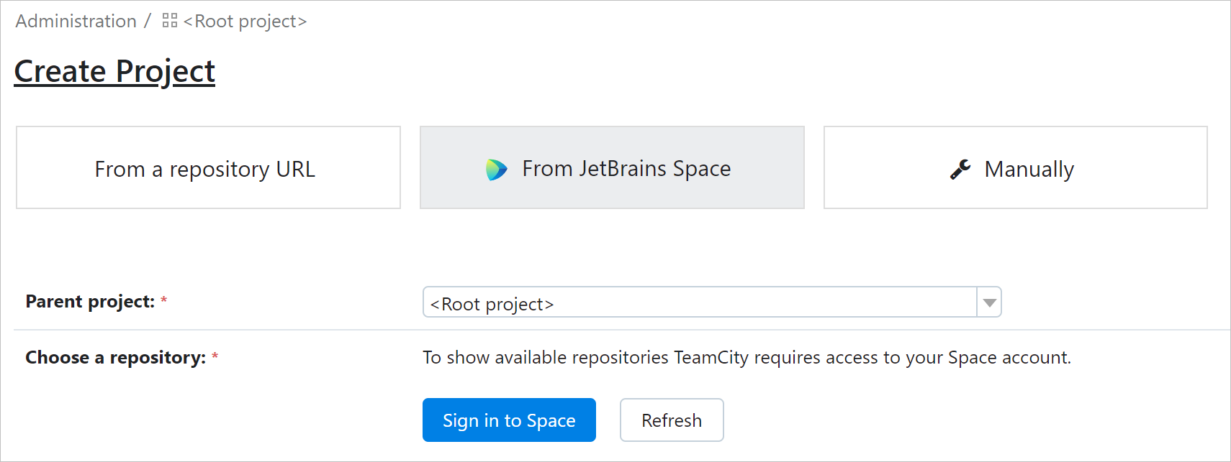Click the Choose a repository label
The image size is (1231, 462).
point(114,357)
